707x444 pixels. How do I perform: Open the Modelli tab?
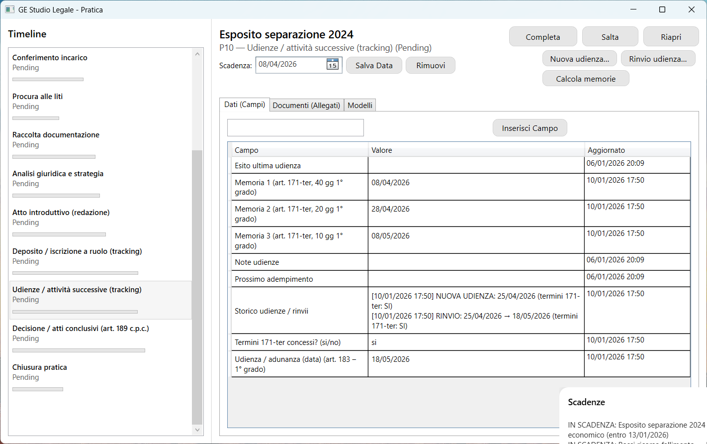coord(360,105)
